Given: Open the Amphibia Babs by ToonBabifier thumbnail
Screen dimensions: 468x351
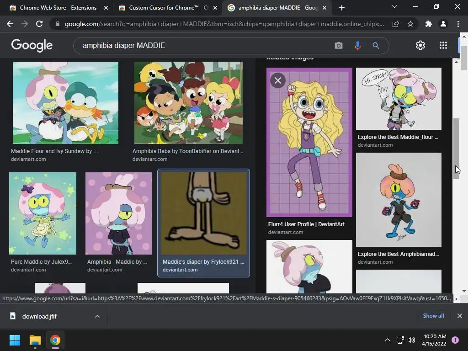Looking at the screenshot, I should (x=188, y=103).
